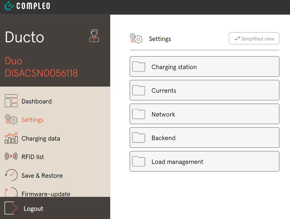Click the RFID list signal icon
This screenshot has width=290, height=219.
point(11,157)
